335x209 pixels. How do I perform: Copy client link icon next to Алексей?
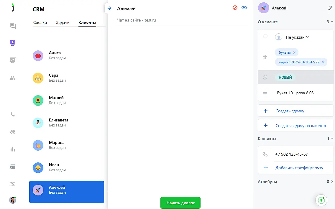(330, 8)
